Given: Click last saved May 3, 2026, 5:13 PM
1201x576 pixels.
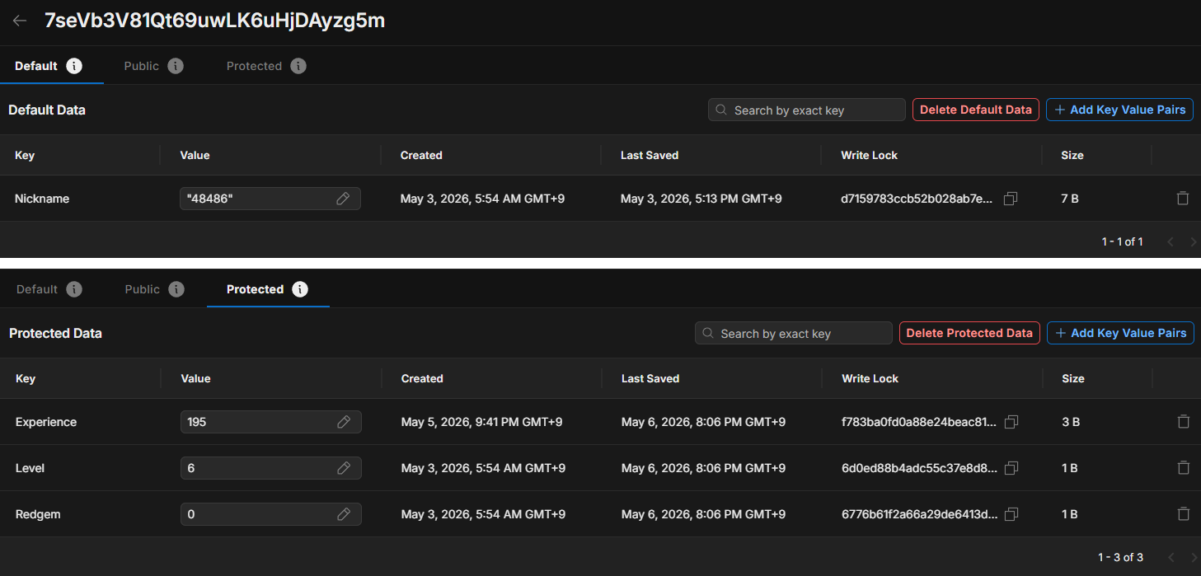Looking at the screenshot, I should 701,199.
